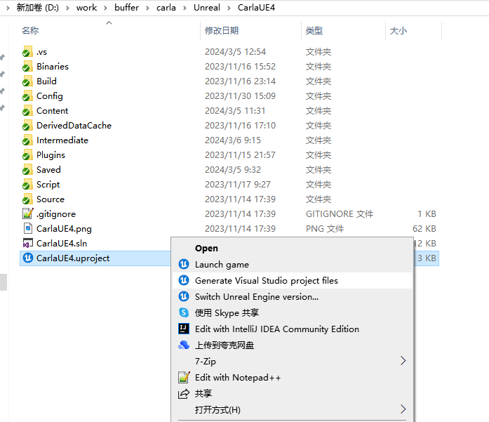The width and height of the screenshot is (489, 422).
Task: Choose Open from the context menu
Action: tap(206, 248)
